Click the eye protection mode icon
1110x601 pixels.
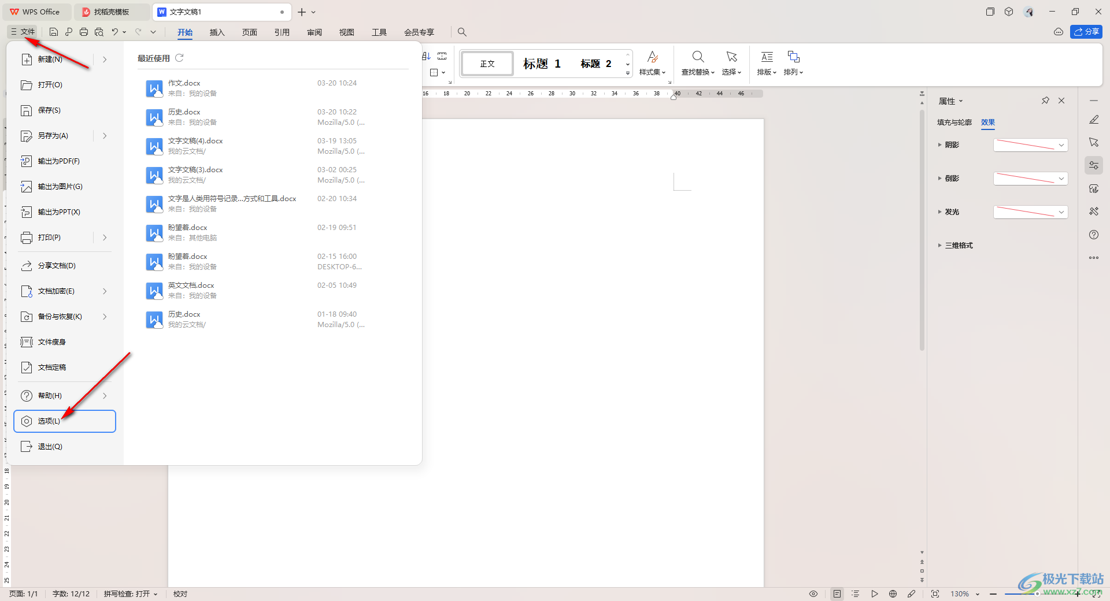pyautogui.click(x=813, y=593)
